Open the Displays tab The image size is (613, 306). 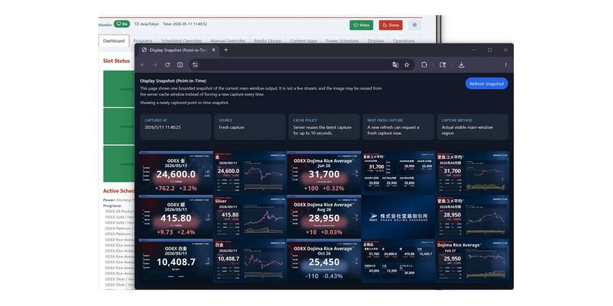pos(376,41)
